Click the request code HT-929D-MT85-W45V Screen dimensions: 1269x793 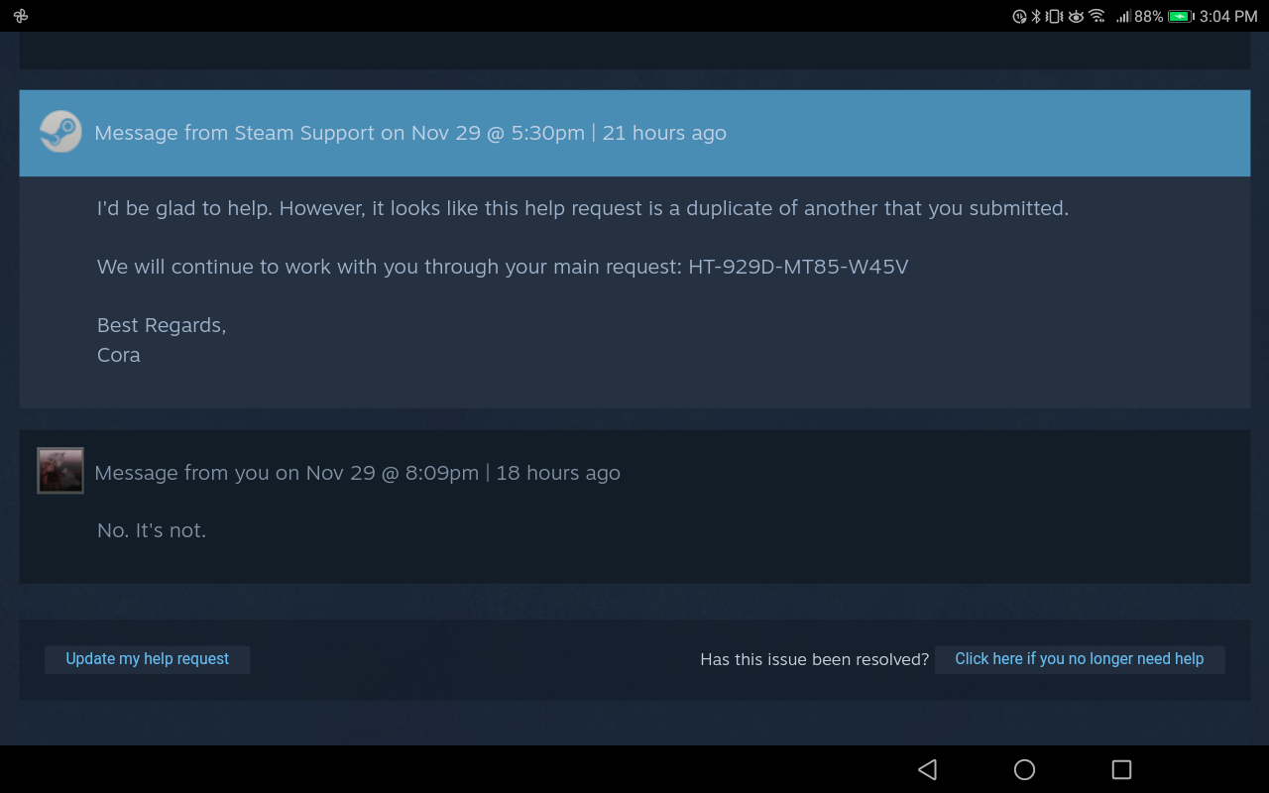coord(798,267)
